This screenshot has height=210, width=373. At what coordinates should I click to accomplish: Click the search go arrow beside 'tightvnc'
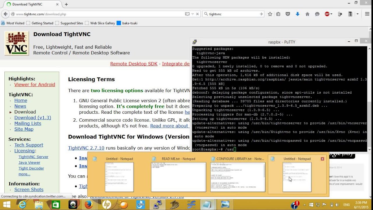[261, 14]
